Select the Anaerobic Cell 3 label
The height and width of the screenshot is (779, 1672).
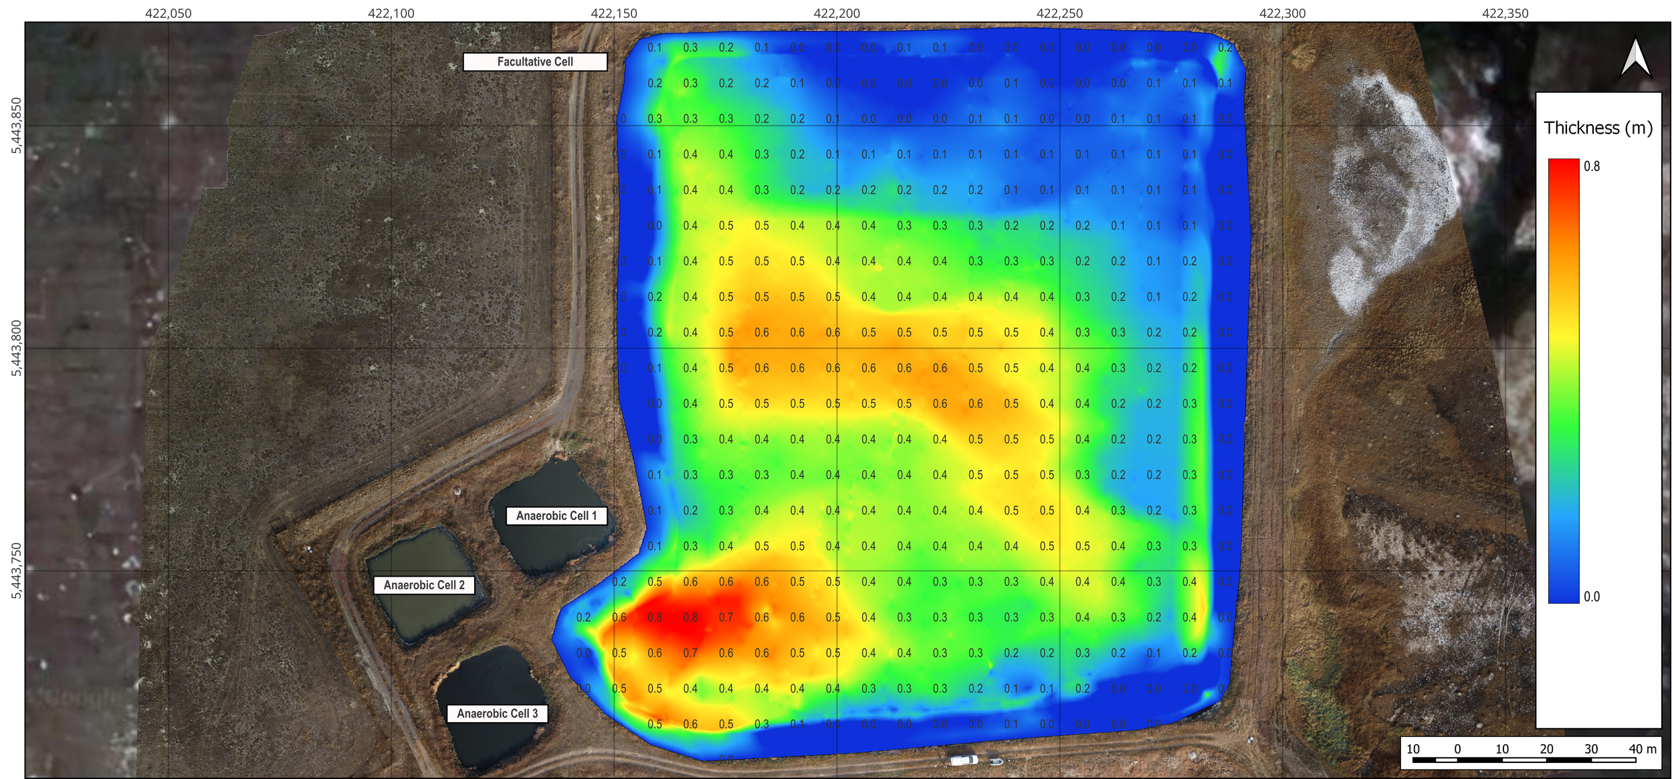tap(497, 714)
